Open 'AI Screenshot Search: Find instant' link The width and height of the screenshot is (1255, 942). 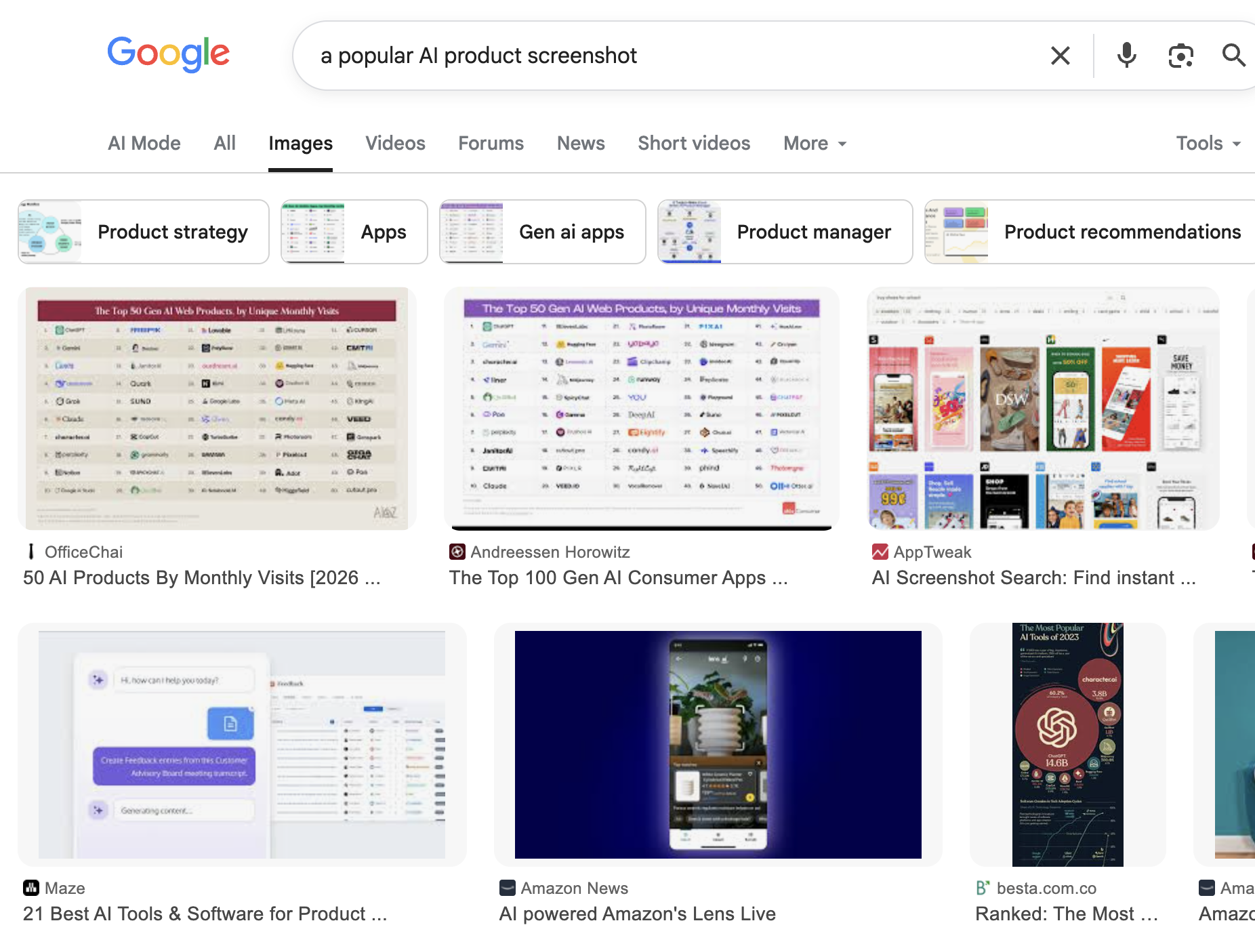coord(1034,577)
